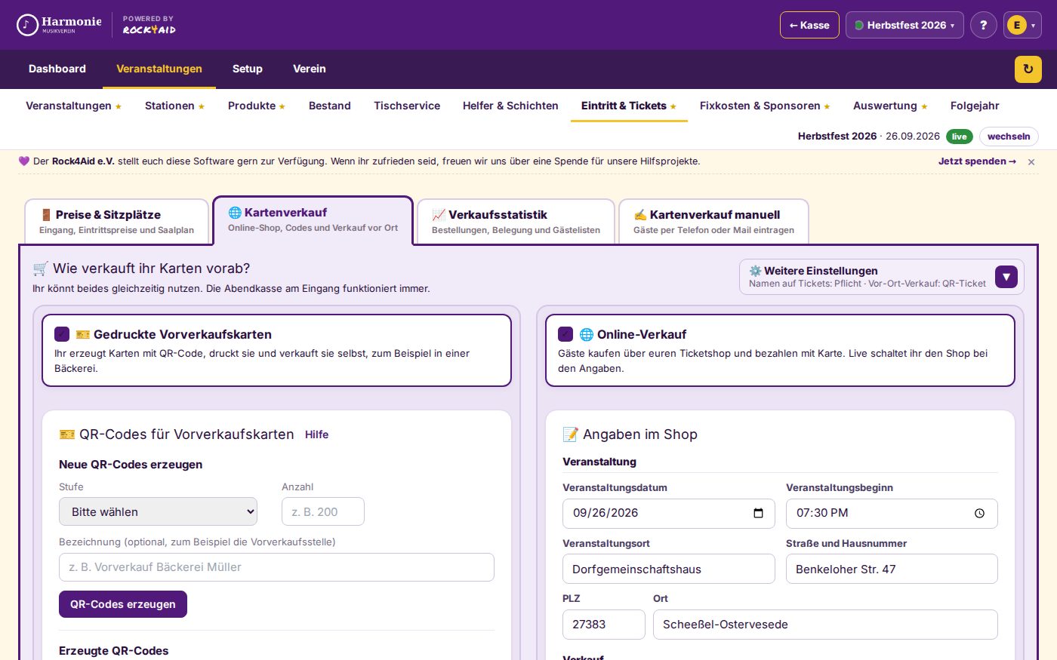Open Tischservice section
This screenshot has width=1057, height=660.
[407, 106]
